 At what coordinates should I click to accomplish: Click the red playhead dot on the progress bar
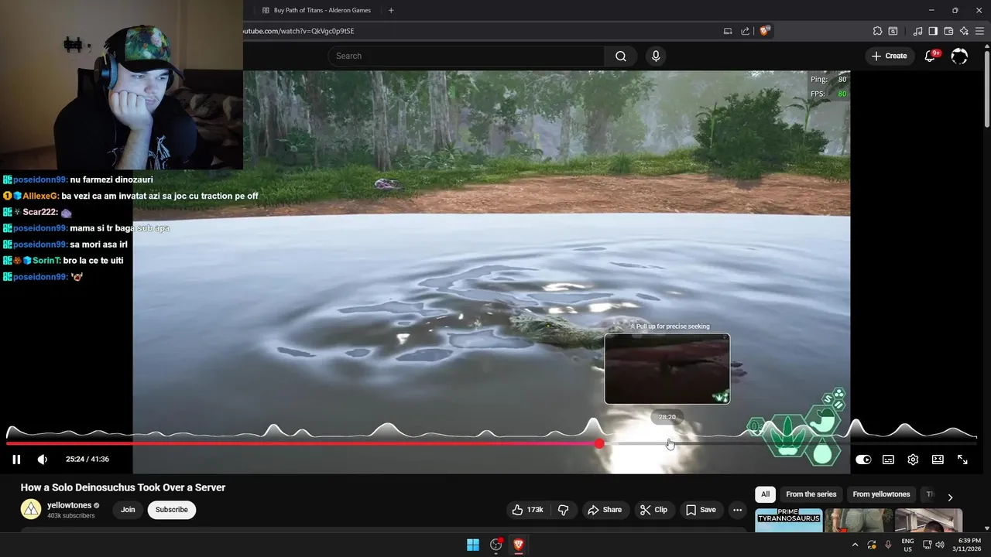[599, 443]
